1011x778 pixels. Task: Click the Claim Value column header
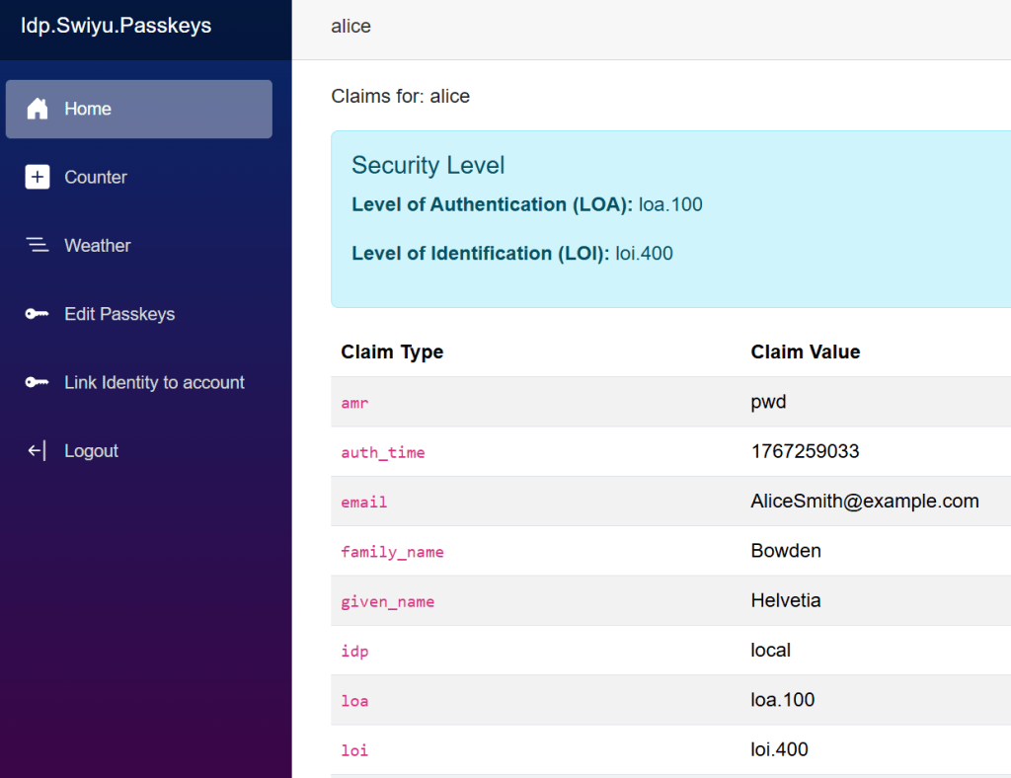coord(805,352)
